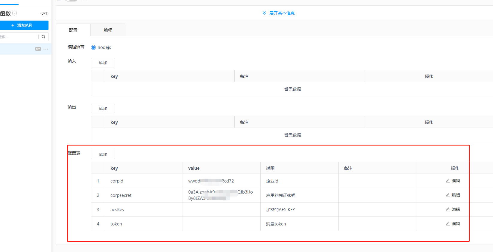Open the help question mark icon beside 函数
Viewport: 493px width, 252px height.
tap(15, 13)
